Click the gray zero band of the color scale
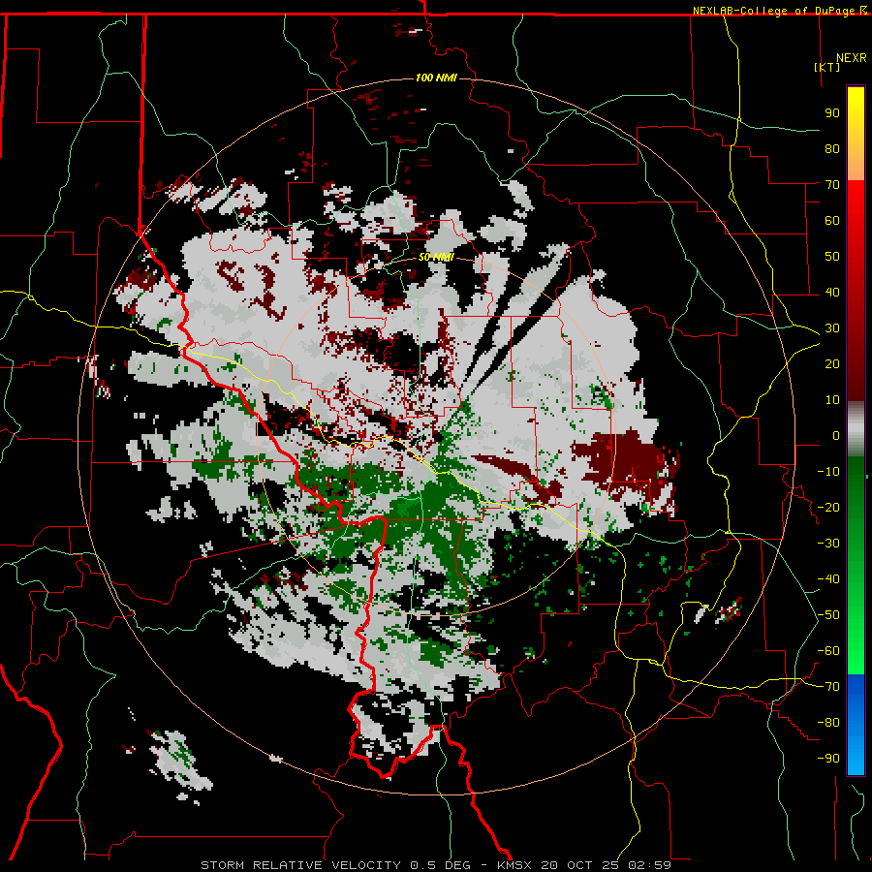Image resolution: width=872 pixels, height=872 pixels. pos(856,430)
